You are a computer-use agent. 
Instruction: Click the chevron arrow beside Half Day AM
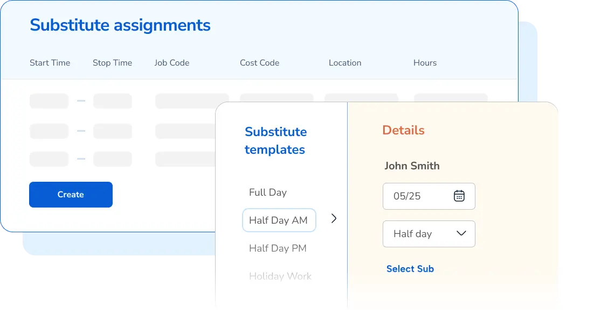[334, 218]
